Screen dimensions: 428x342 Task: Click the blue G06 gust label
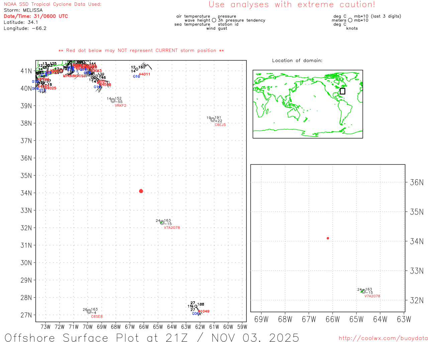point(196,314)
